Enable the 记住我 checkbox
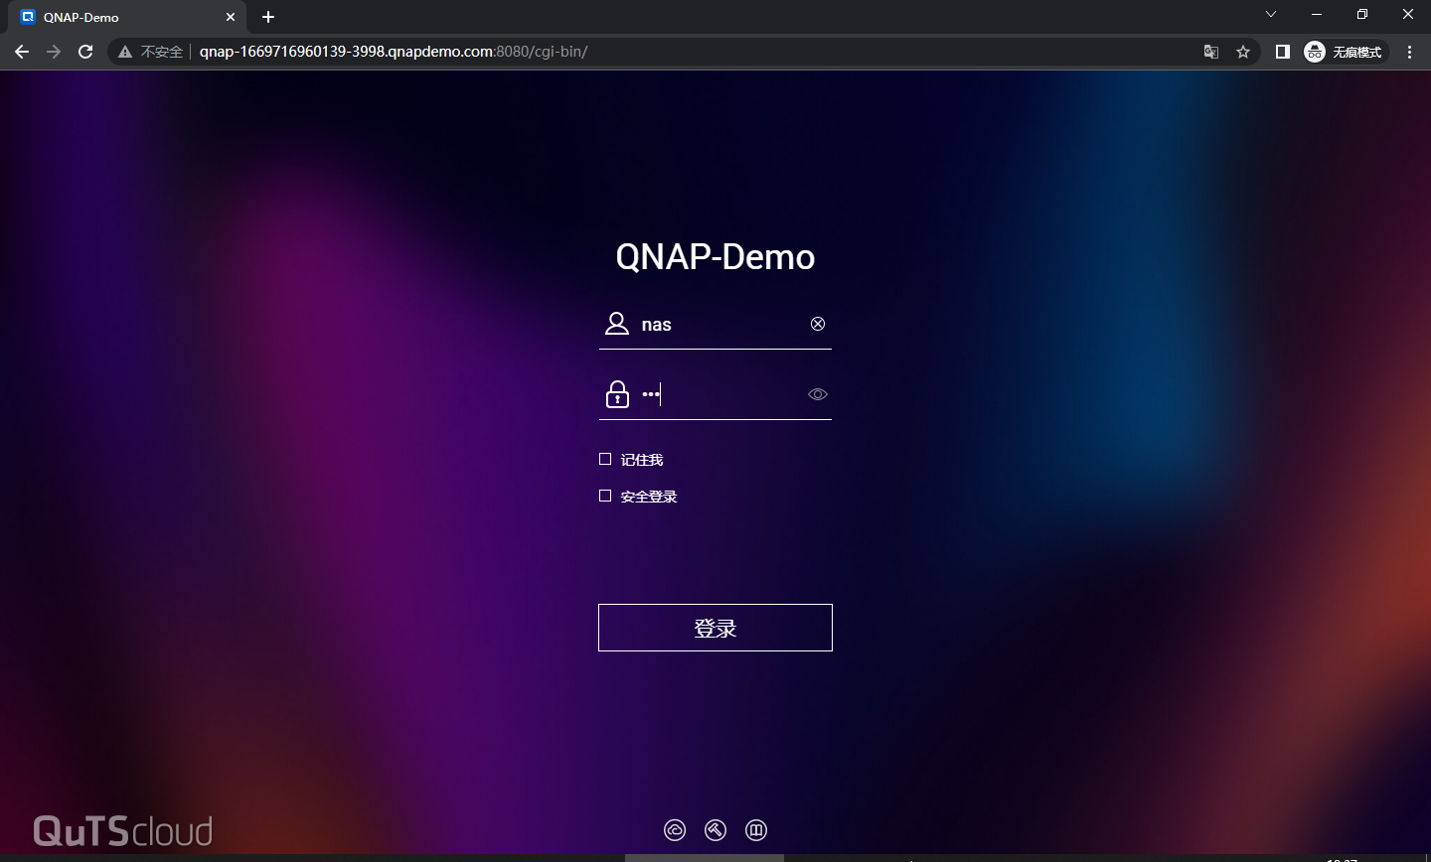Image resolution: width=1431 pixels, height=862 pixels. (x=605, y=459)
